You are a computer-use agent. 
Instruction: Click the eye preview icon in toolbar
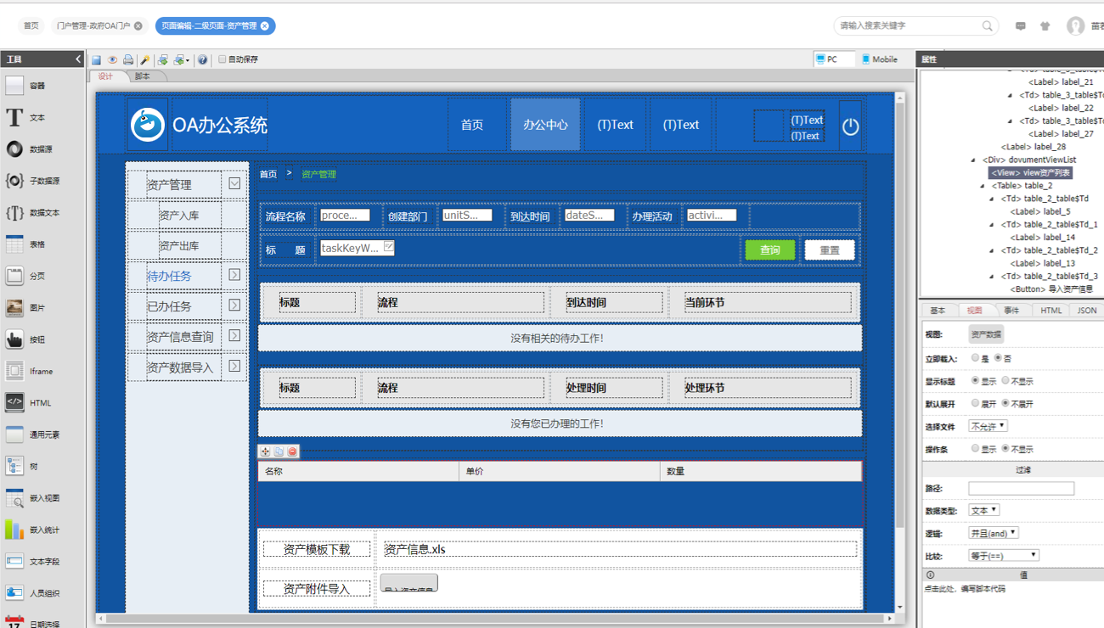[112, 60]
